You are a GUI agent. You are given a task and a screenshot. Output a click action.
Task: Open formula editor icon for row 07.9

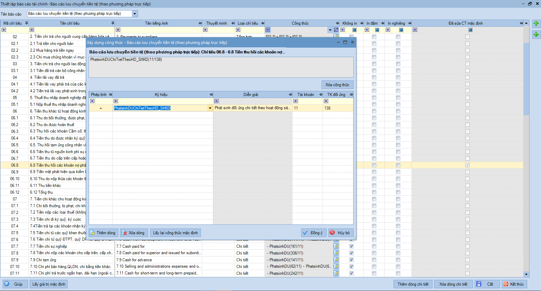point(336,260)
